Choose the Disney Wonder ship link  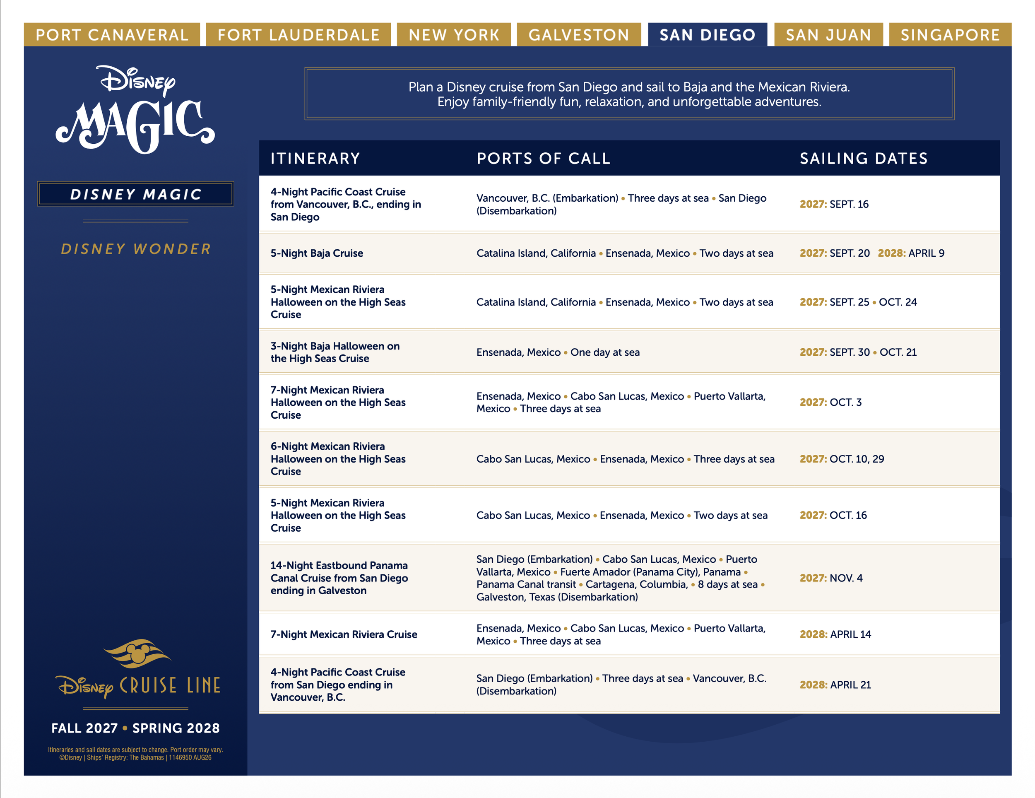[135, 249]
